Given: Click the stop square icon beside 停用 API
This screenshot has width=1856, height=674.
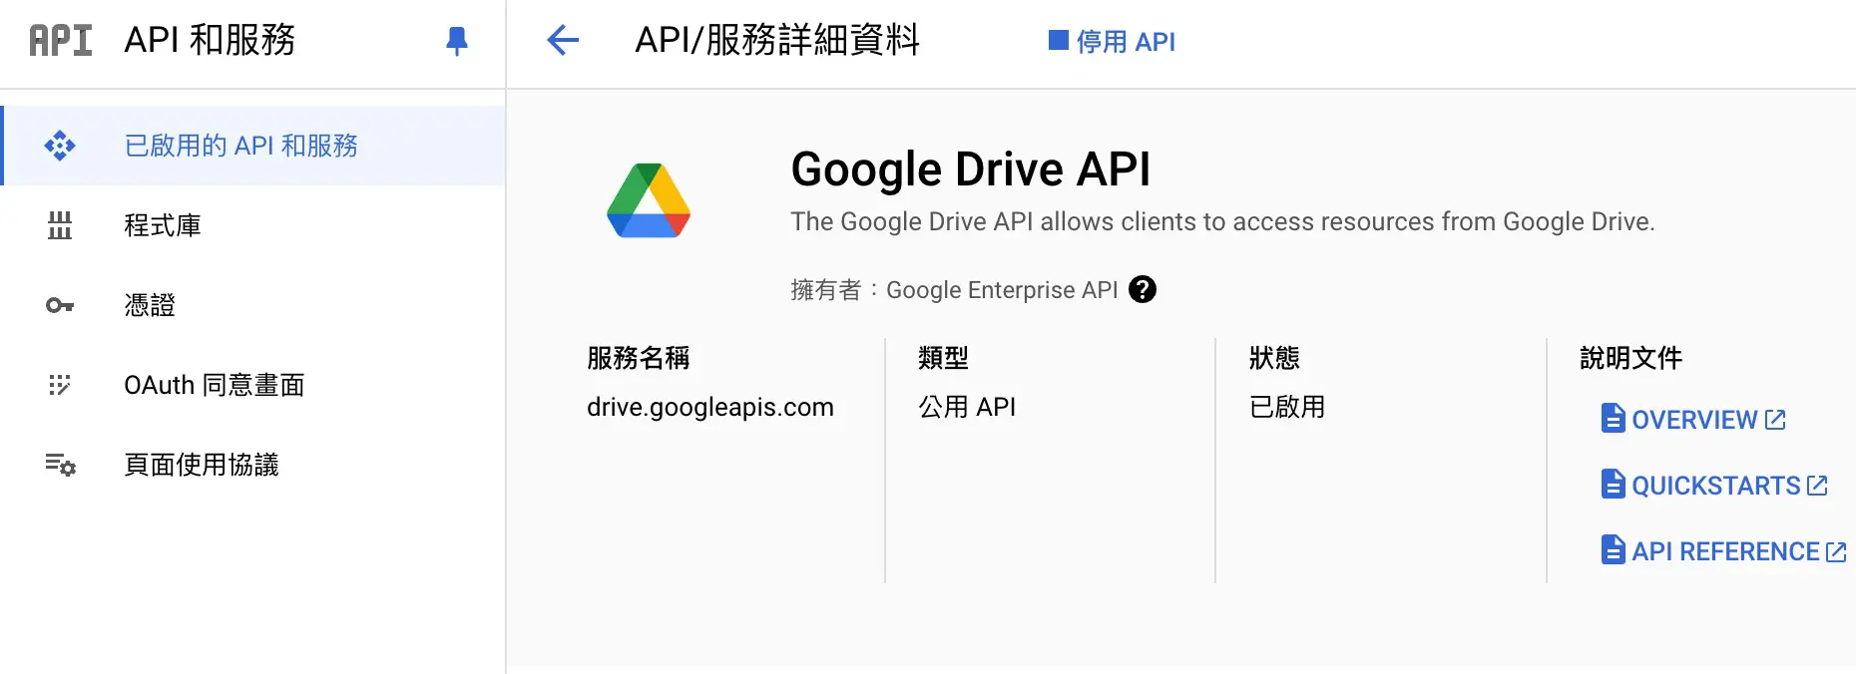Looking at the screenshot, I should tap(1058, 40).
